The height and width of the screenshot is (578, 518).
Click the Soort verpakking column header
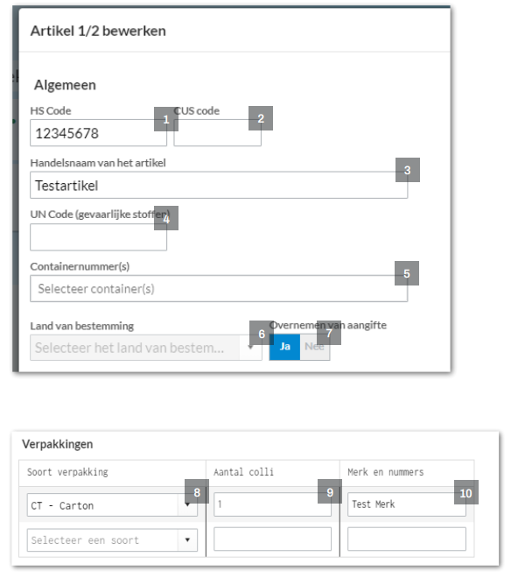pos(67,472)
